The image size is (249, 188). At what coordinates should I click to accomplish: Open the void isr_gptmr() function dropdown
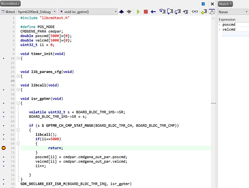[x=88, y=12]
